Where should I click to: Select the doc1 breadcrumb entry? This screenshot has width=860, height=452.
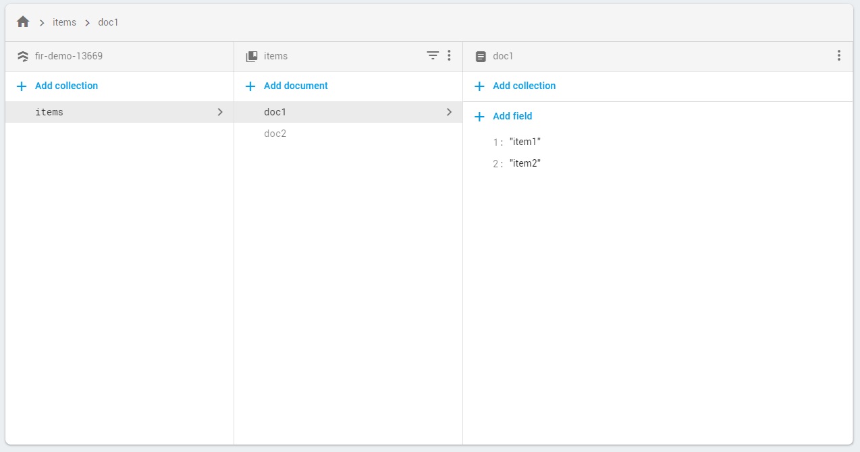108,22
